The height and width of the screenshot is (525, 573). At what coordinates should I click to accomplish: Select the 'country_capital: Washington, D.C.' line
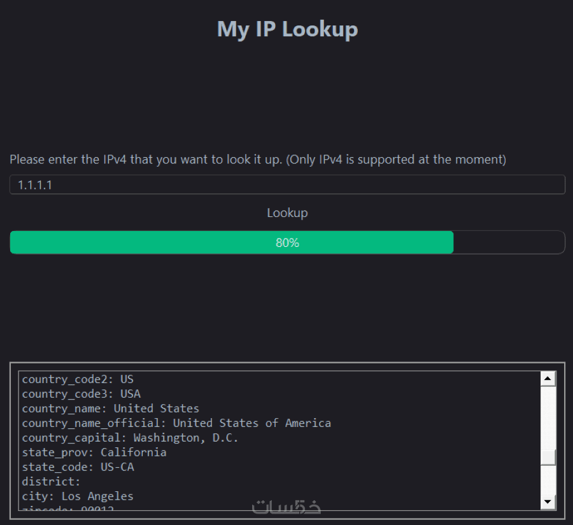pyautogui.click(x=130, y=438)
